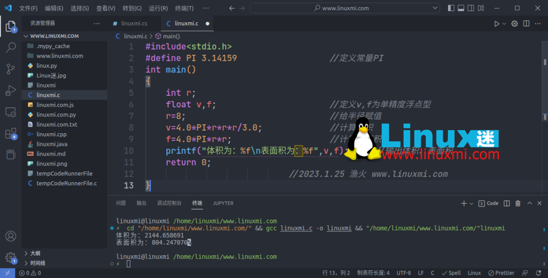This screenshot has height=278, width=548.
Task: Click the remote window indicator in status bar
Action: (7, 273)
